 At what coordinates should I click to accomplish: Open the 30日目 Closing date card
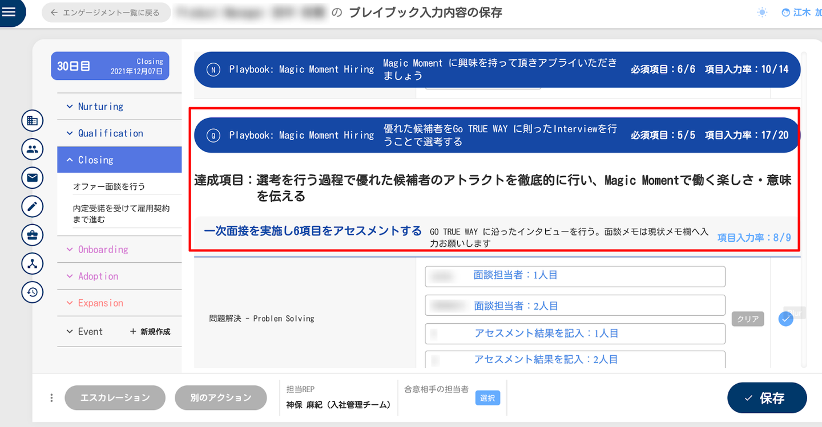coord(110,66)
